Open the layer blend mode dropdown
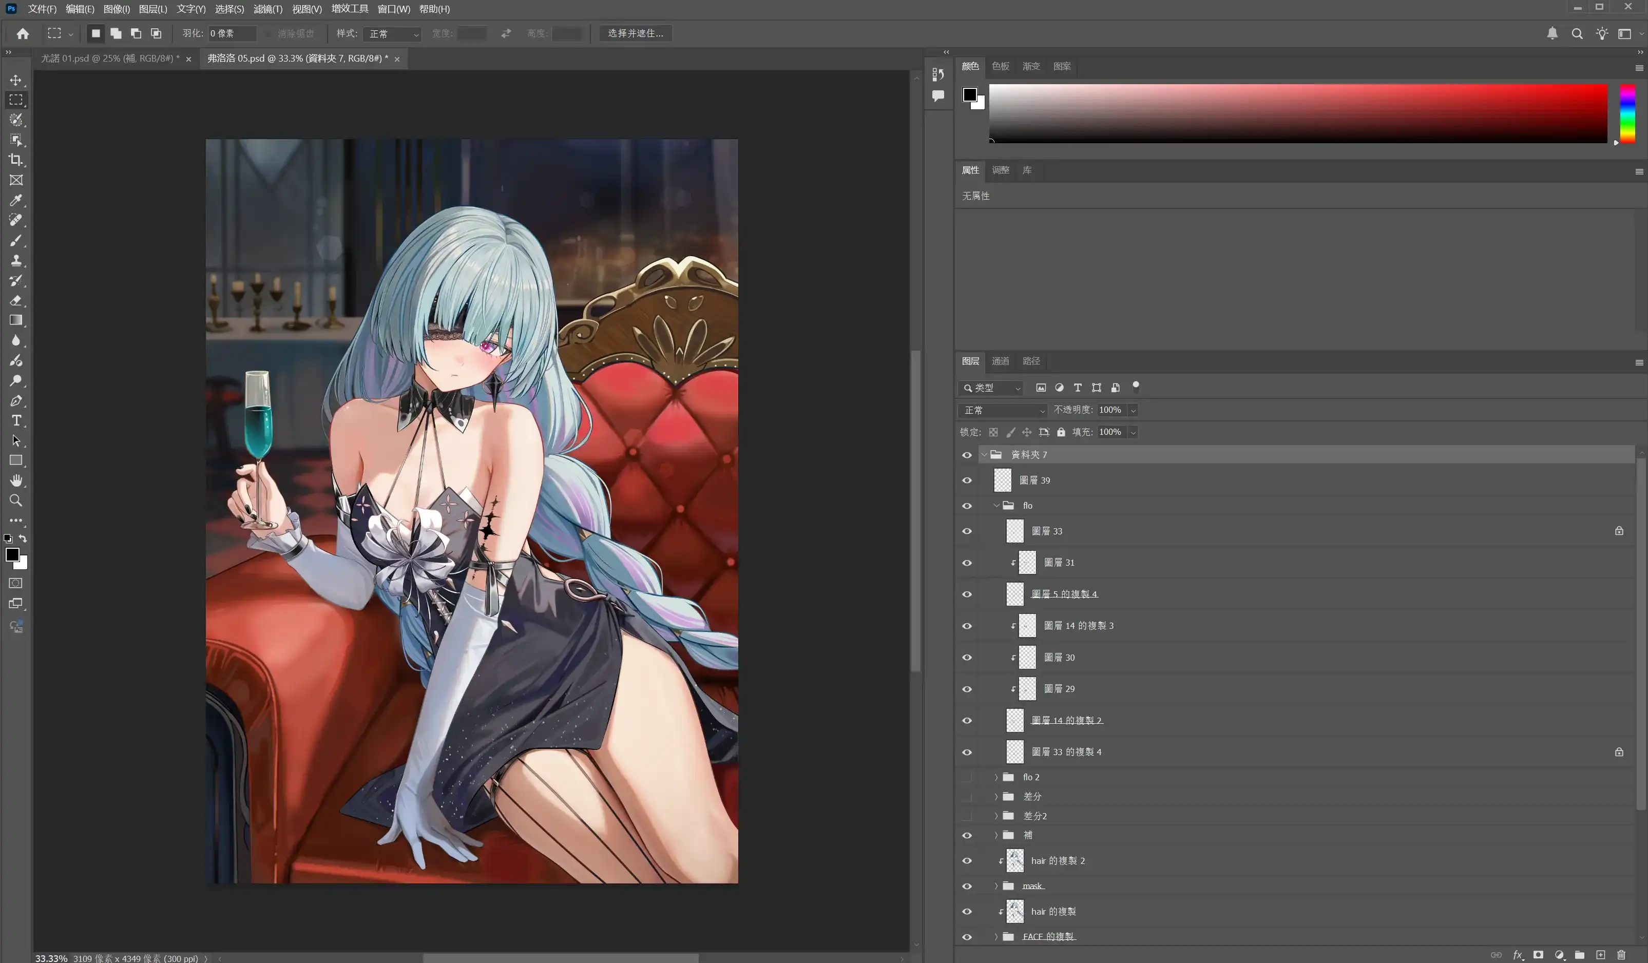The width and height of the screenshot is (1648, 963). [1003, 410]
